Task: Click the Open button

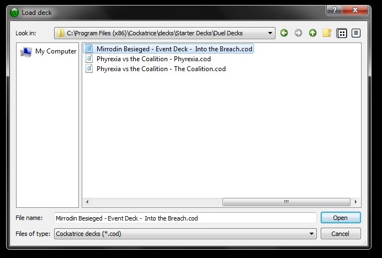Action: (341, 218)
